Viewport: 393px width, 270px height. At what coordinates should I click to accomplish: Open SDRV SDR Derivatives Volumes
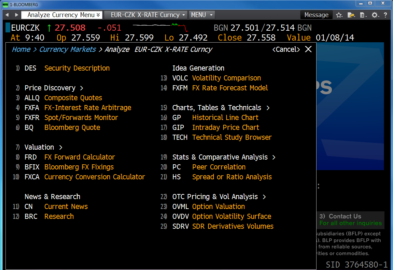pyautogui.click(x=223, y=226)
